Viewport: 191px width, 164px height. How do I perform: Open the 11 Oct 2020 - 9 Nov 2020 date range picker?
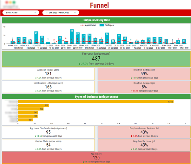[x=61, y=13]
